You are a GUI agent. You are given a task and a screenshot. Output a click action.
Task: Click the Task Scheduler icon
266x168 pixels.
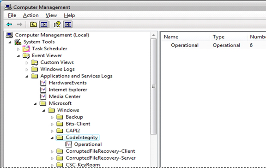coord(26,48)
